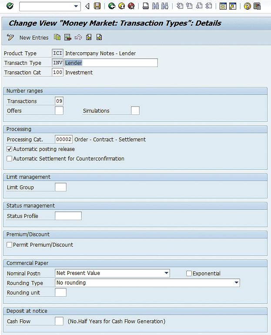
Task: Click the Undo Change icon
Action: click(x=78, y=37)
